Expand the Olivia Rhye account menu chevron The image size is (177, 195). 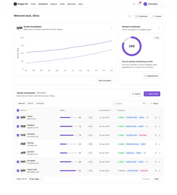(160, 4)
